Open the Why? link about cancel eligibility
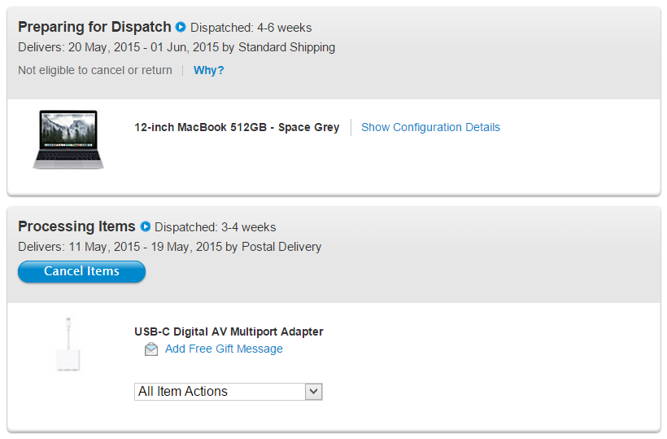The width and height of the screenshot is (667, 439). pyautogui.click(x=208, y=70)
